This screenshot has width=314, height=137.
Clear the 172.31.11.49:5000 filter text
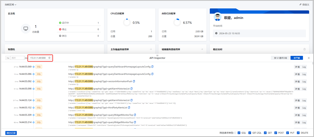pos(49,58)
